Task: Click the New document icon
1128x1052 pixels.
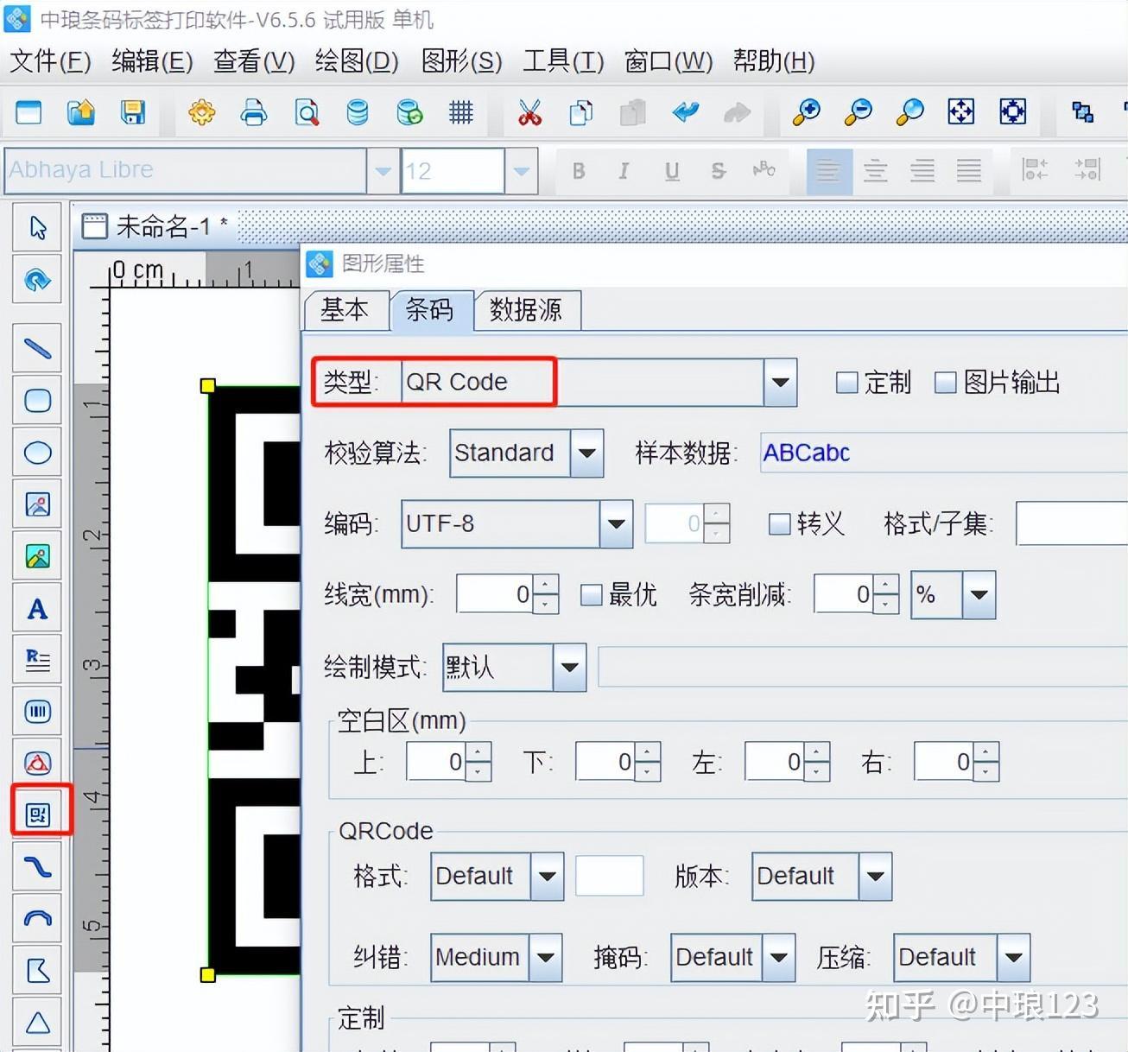Action: (29, 112)
